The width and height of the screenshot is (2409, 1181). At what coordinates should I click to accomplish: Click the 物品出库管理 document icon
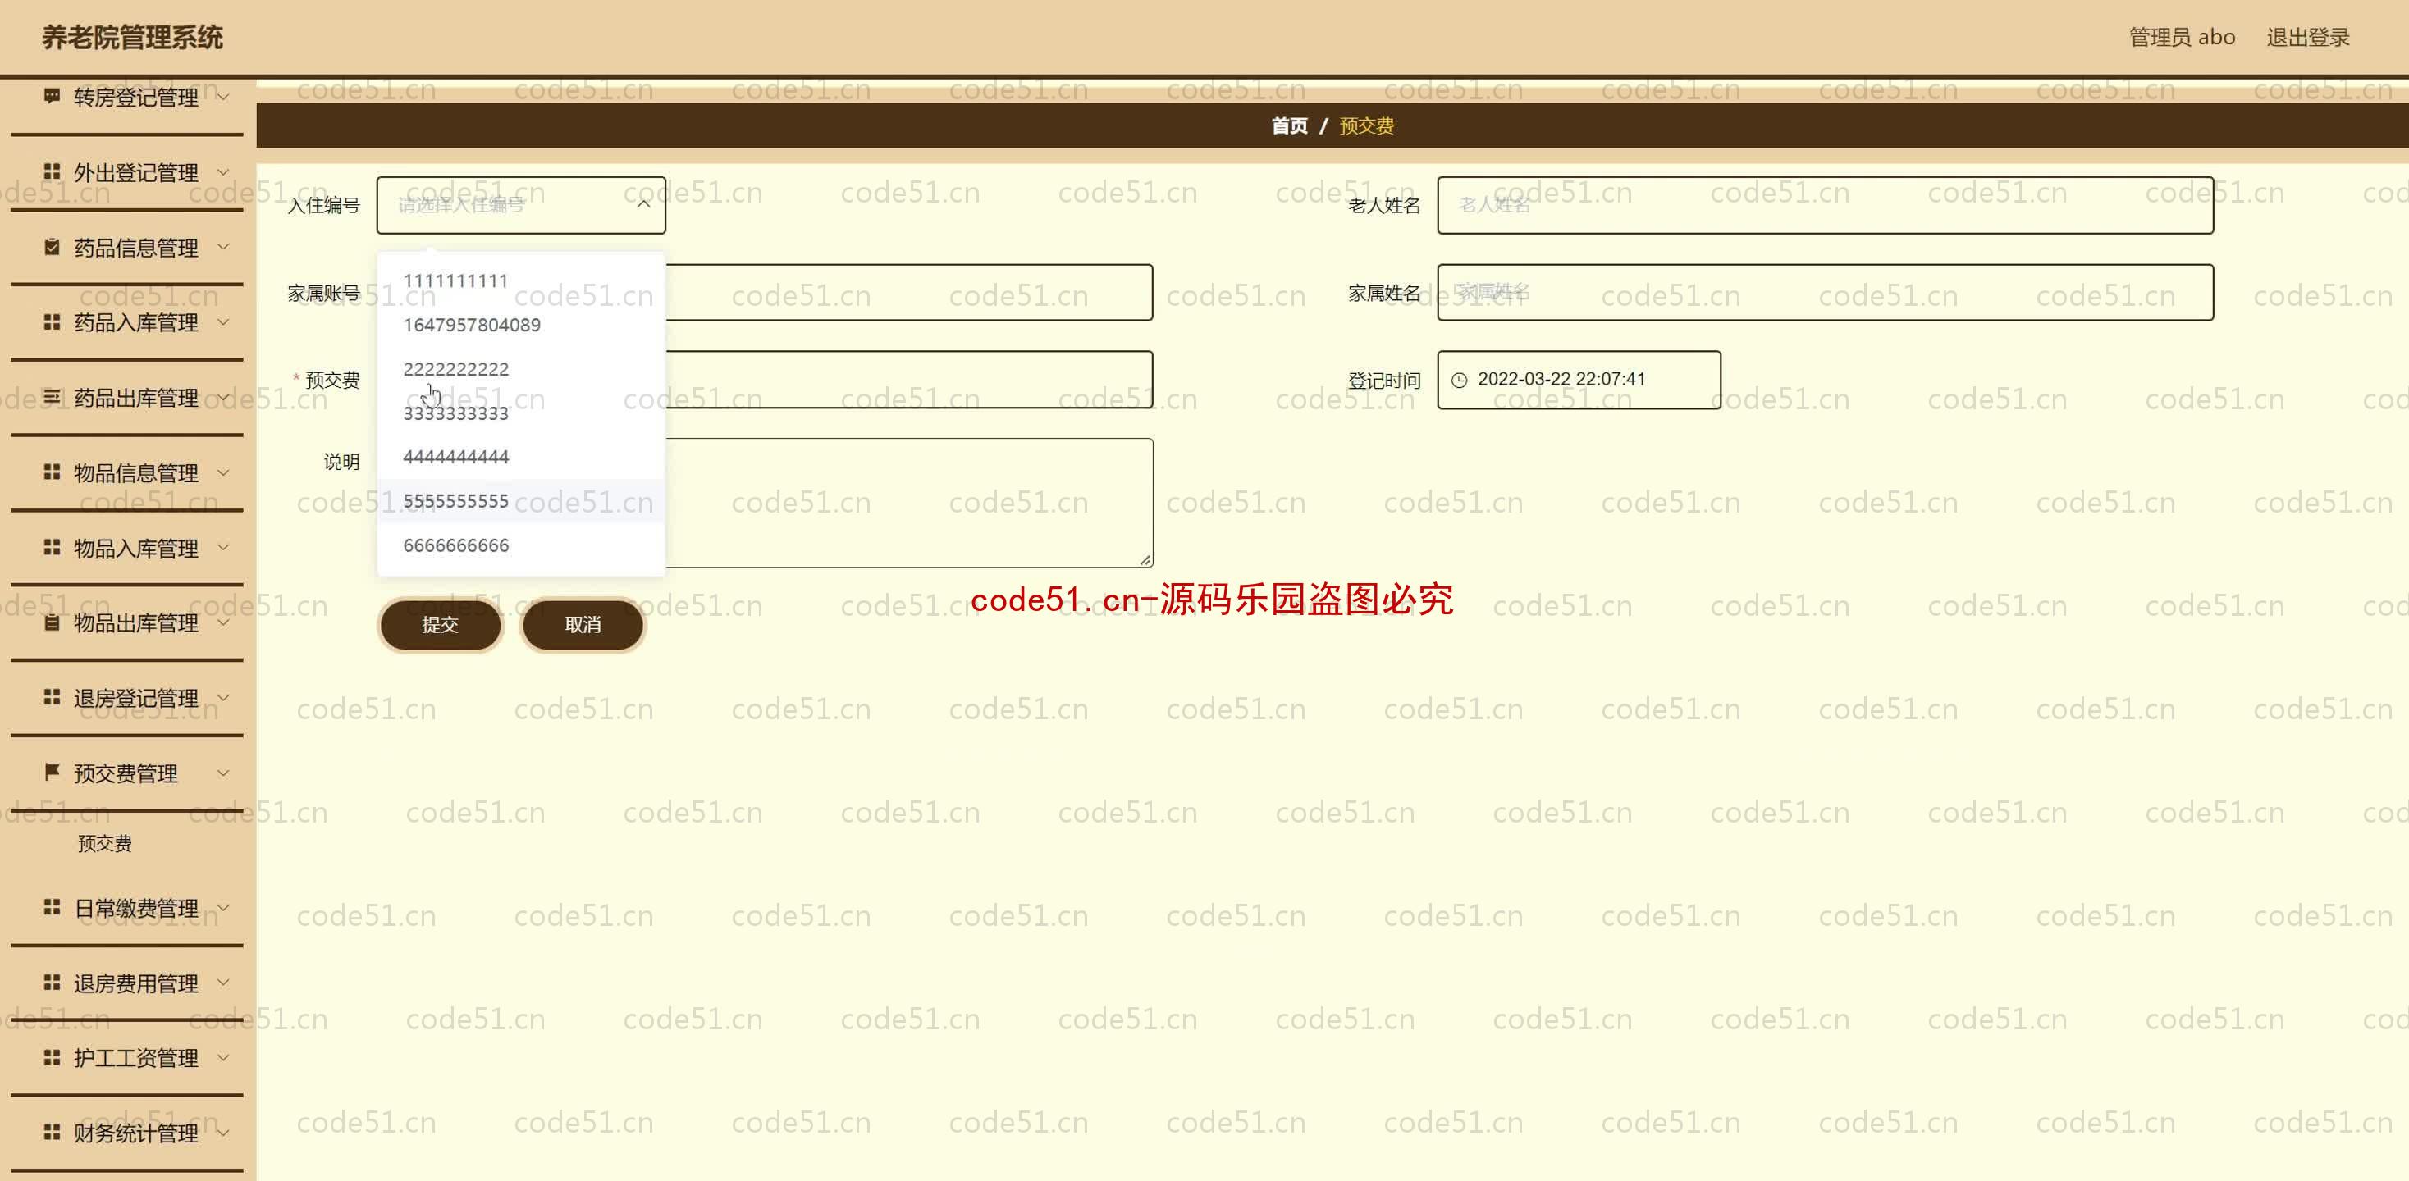click(53, 622)
